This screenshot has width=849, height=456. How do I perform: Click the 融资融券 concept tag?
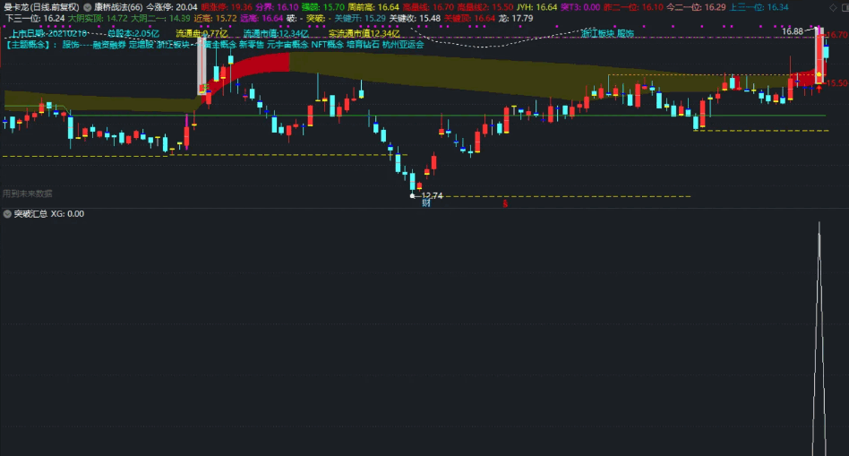109,45
